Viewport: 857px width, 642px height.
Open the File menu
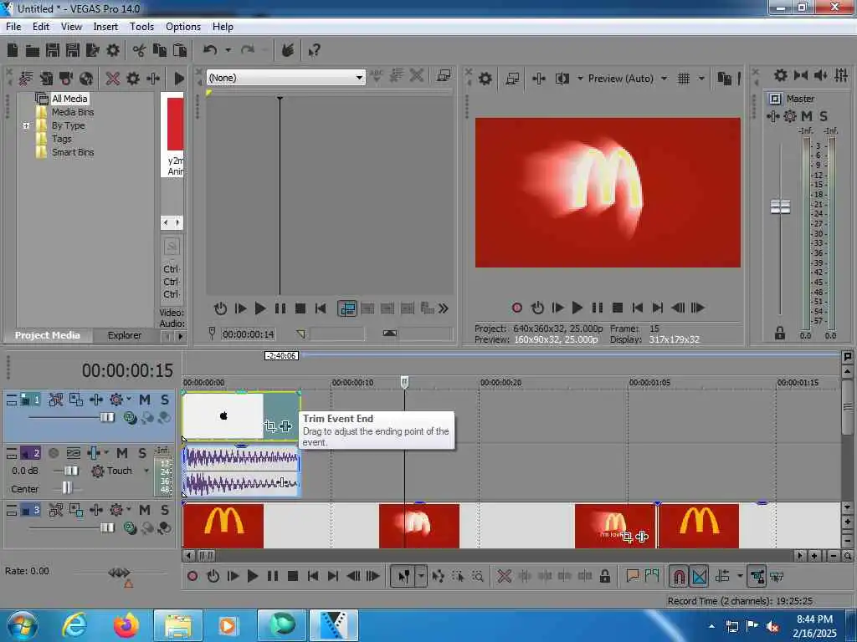(x=13, y=26)
